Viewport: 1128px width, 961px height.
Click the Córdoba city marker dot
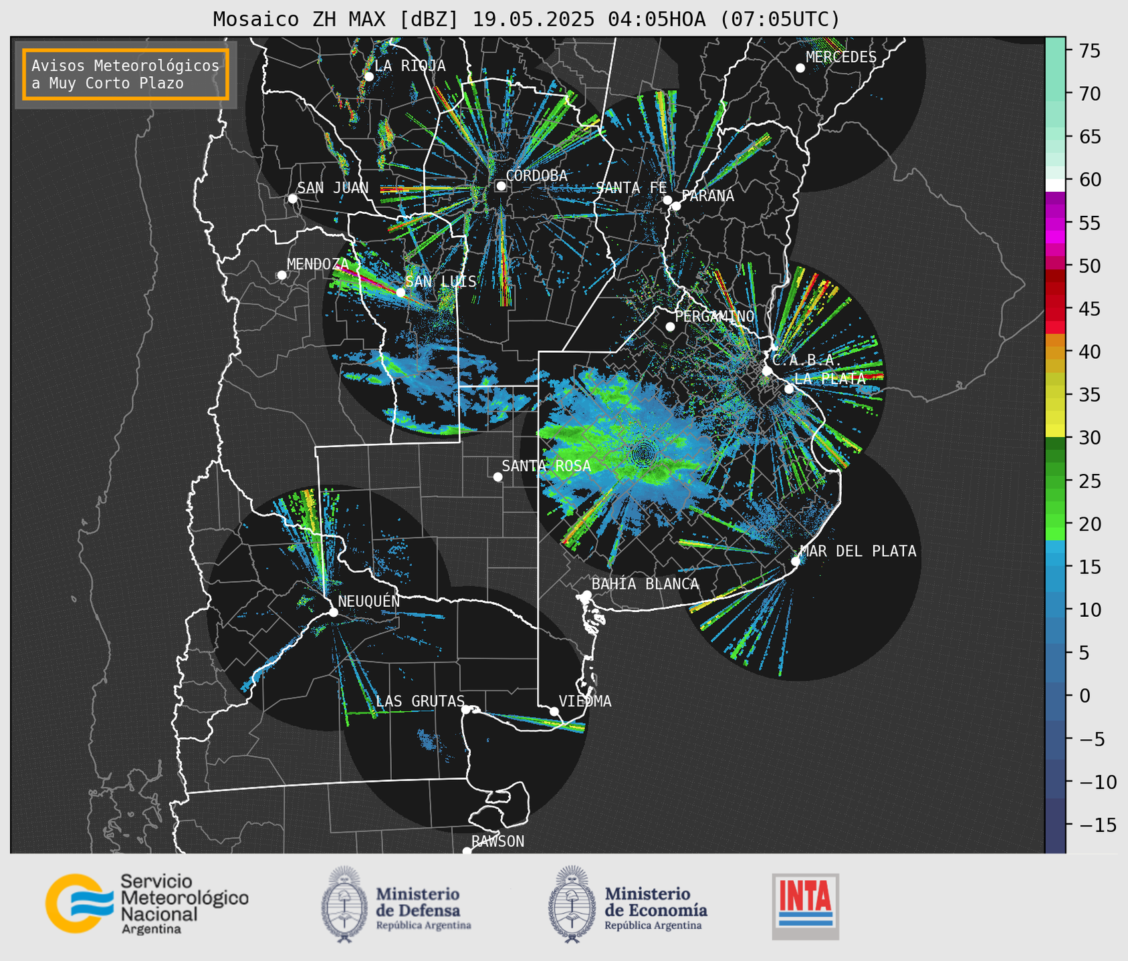click(x=501, y=186)
